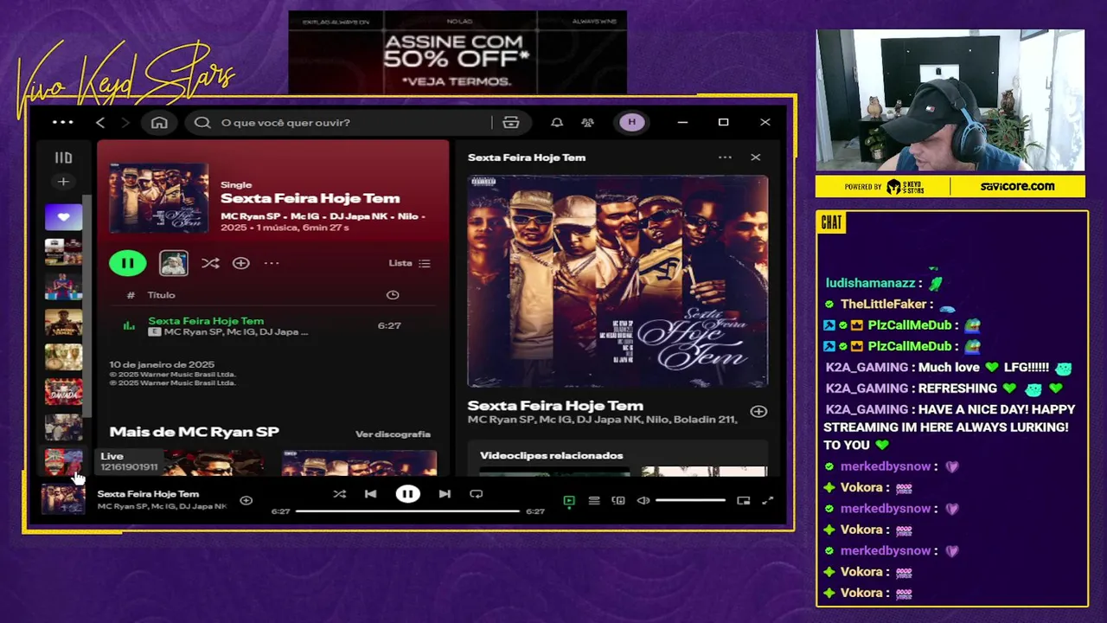Open 'Mc IG' artist link in header
Viewport: 1107px width, 623px height.
click(x=304, y=215)
